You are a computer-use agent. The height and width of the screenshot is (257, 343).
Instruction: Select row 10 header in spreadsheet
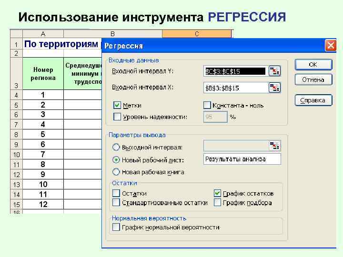tap(16, 155)
